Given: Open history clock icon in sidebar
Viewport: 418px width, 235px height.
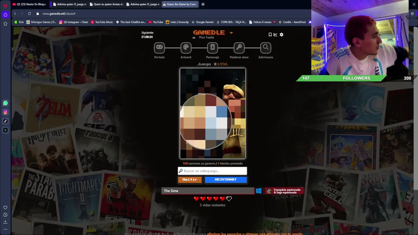Looking at the screenshot, I should 5,215.
